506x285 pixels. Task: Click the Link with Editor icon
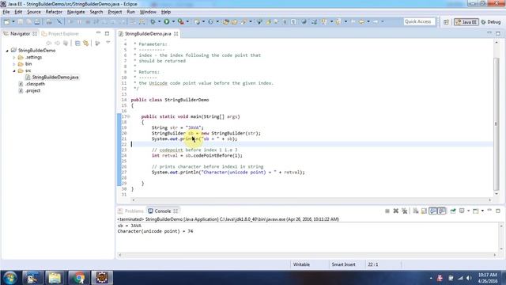[86, 43]
